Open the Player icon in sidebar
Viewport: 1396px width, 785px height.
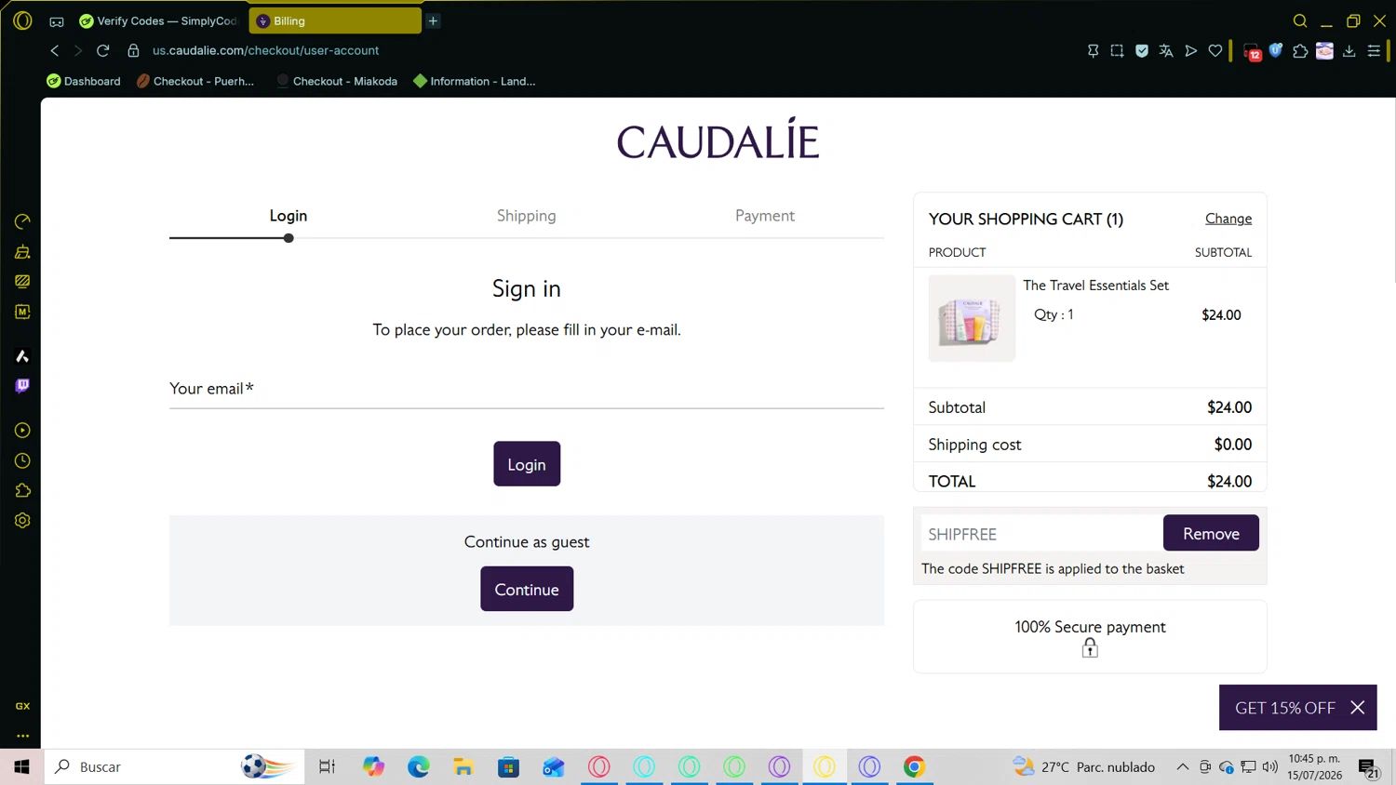(22, 431)
